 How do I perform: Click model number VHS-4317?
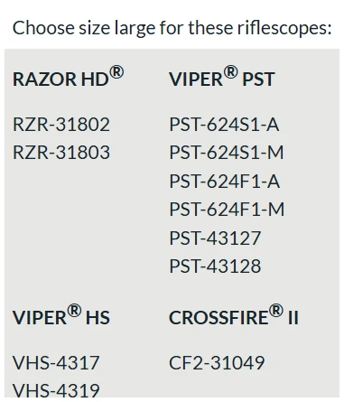[x=56, y=363]
